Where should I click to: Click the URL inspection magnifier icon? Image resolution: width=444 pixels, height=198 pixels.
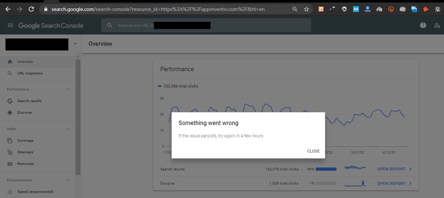pos(10,73)
